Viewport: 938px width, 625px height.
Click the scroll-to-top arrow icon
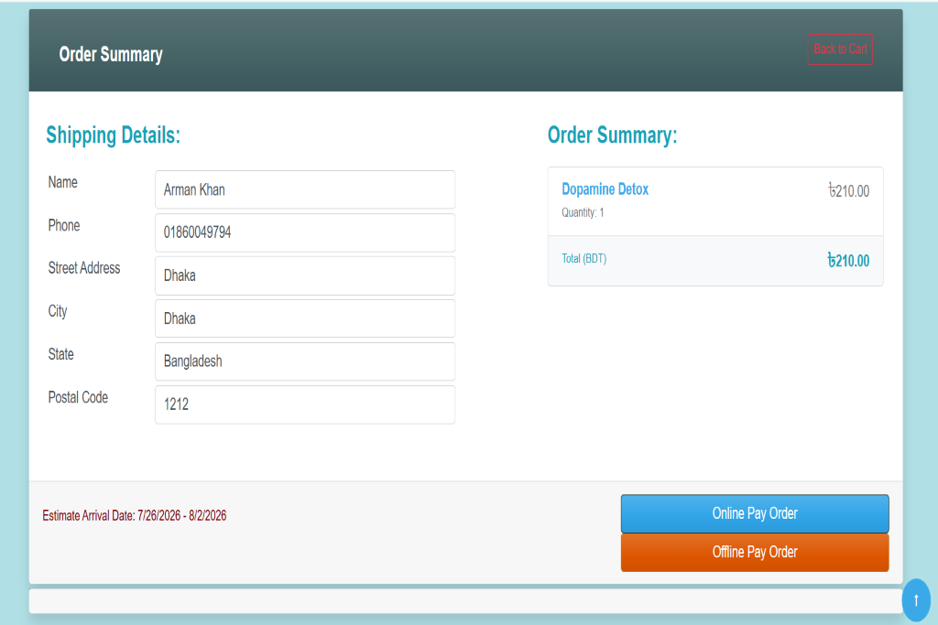(x=916, y=600)
